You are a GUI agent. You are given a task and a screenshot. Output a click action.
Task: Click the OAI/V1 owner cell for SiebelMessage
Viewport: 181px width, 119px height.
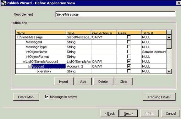(104, 37)
